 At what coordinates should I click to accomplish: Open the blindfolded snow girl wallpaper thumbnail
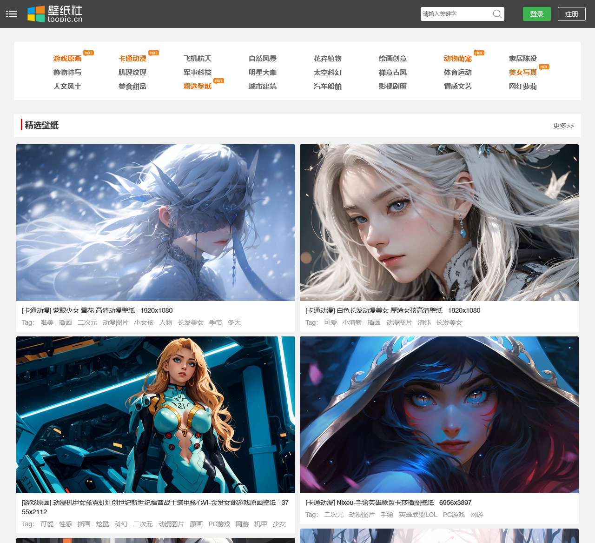tap(156, 222)
